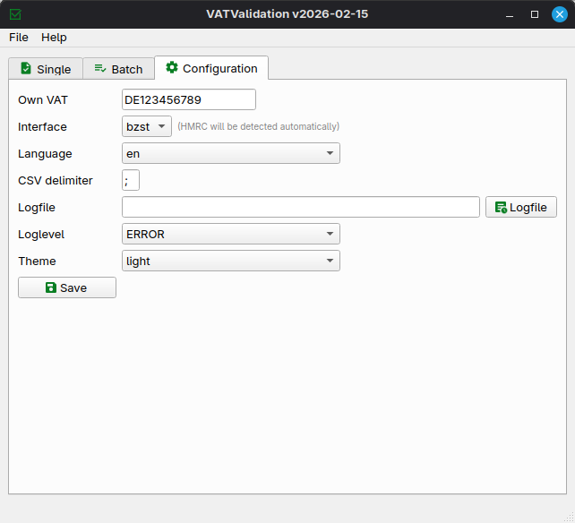The width and height of the screenshot is (575, 523).
Task: Switch to the Batch tab
Action: pos(118,69)
